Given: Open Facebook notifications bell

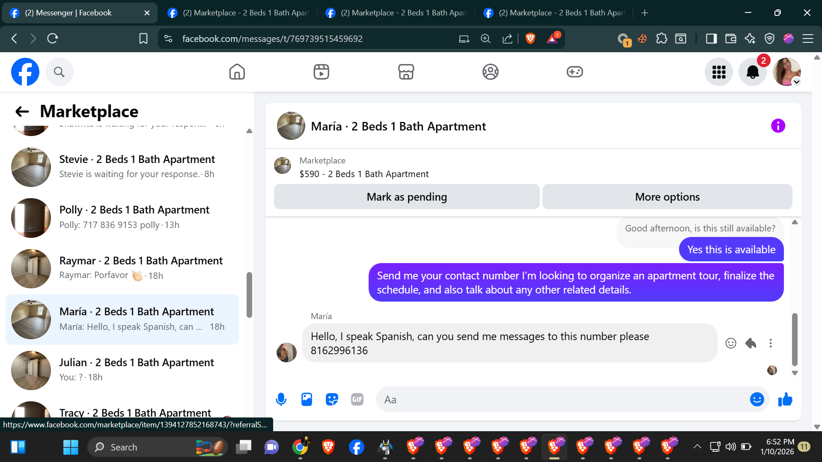Looking at the screenshot, I should click(x=752, y=72).
